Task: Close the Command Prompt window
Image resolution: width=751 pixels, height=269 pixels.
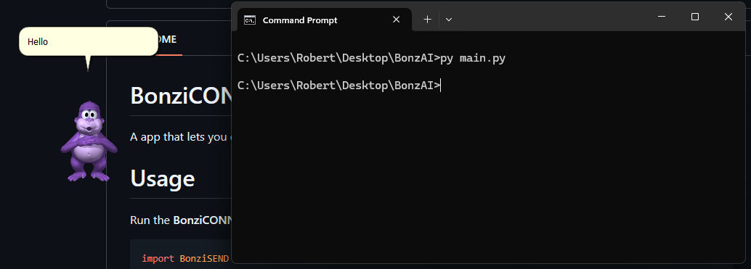Action: (x=728, y=17)
